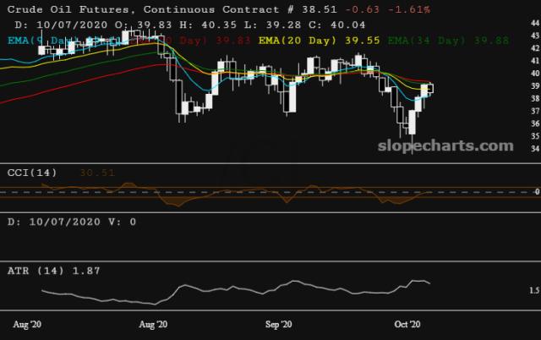The image size is (541, 340).
Task: Click the cyan EMA(9 Day) legend label
Action: click(34, 39)
